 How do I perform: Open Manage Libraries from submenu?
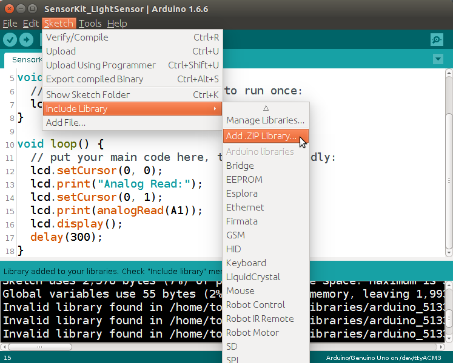pos(266,120)
